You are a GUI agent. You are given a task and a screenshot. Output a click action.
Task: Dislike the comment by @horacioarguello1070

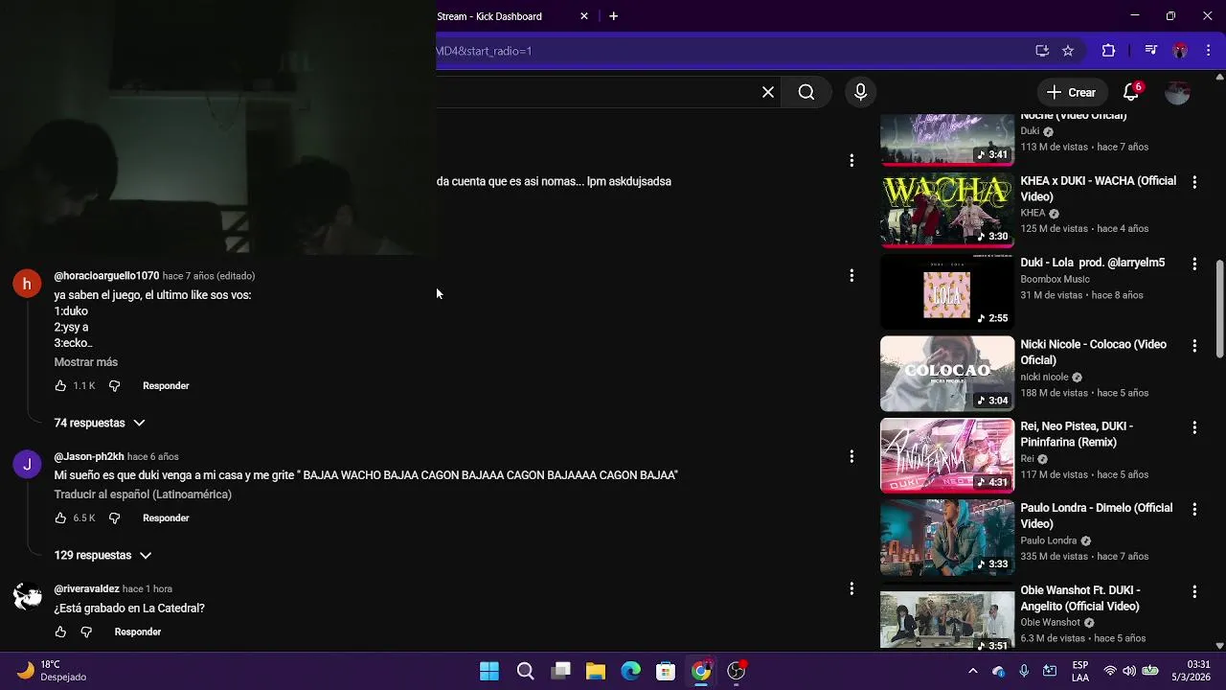pos(114,385)
